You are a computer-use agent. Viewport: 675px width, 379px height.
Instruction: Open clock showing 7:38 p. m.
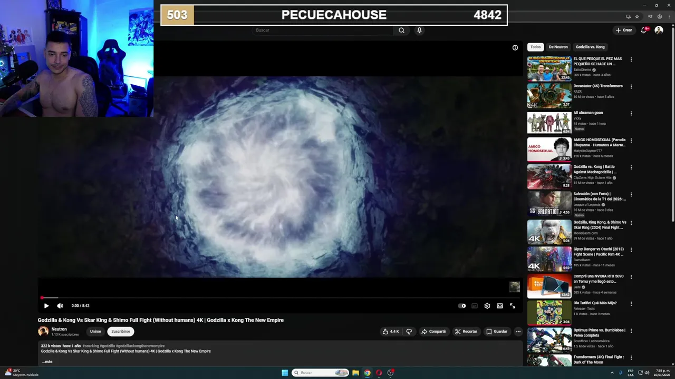click(x=662, y=373)
